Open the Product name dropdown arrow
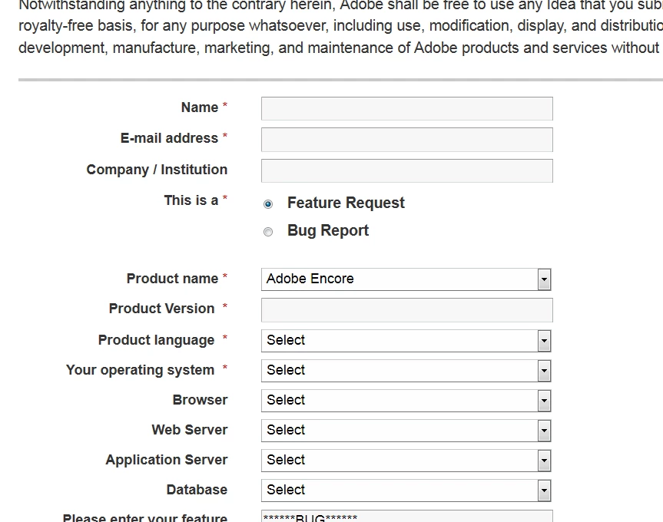This screenshot has height=522, width=663. point(544,279)
